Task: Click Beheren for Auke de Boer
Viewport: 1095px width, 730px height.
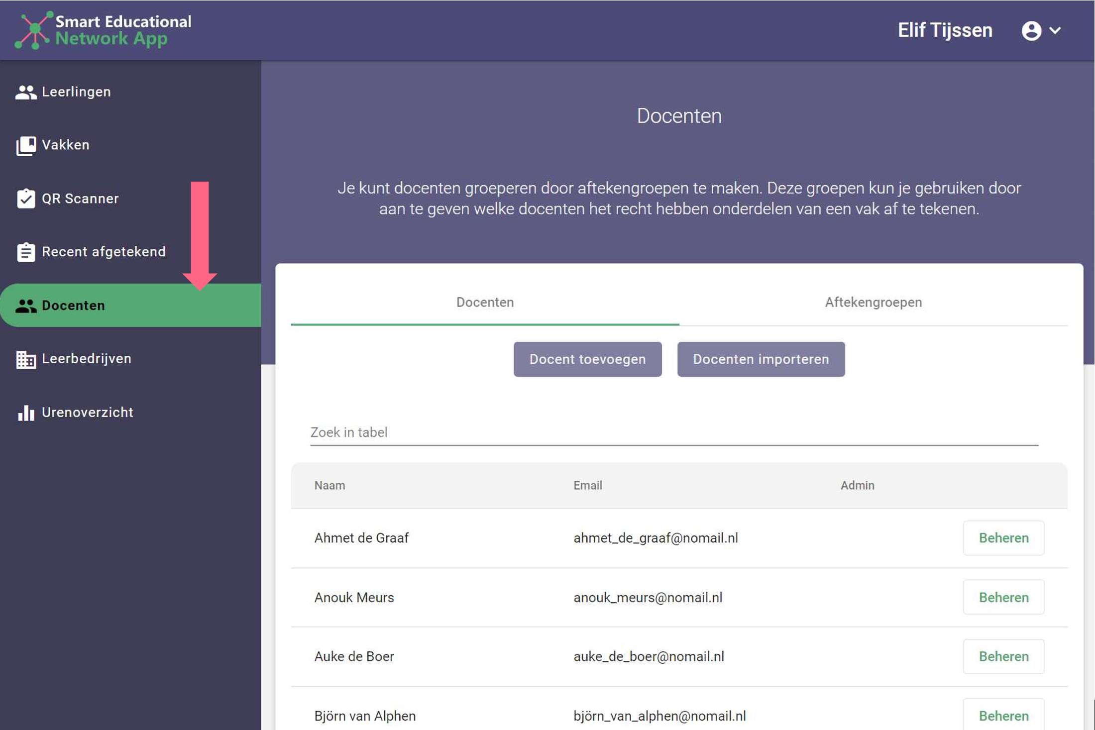Action: coord(1003,656)
